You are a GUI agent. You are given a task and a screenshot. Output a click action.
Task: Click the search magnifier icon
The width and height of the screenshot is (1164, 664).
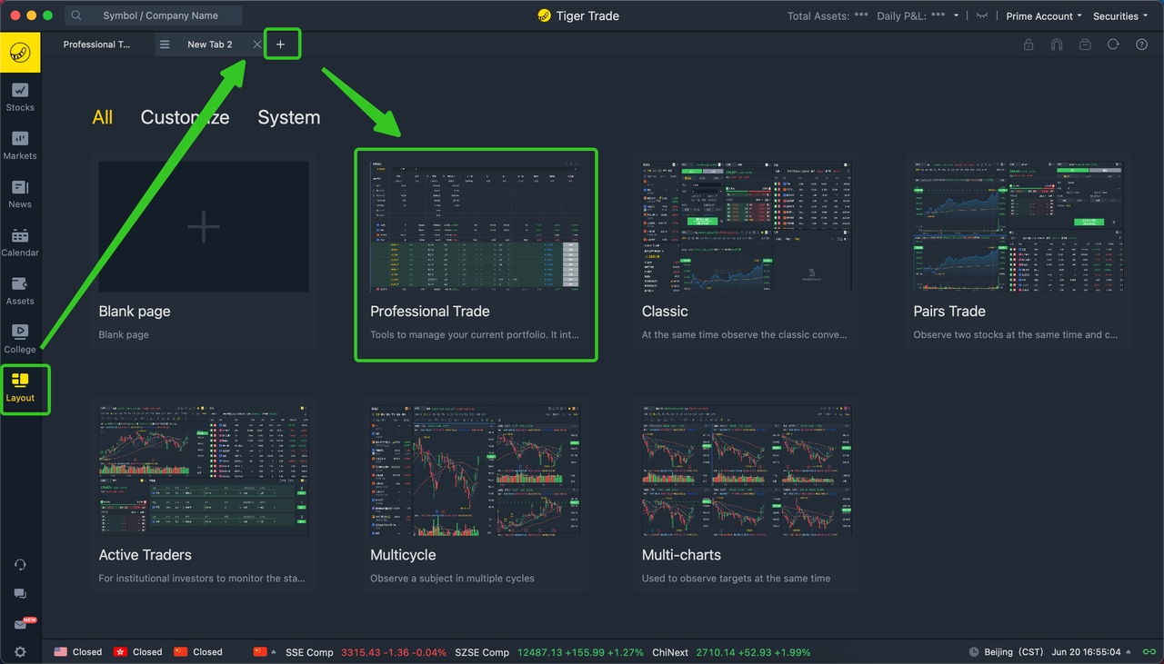(77, 15)
